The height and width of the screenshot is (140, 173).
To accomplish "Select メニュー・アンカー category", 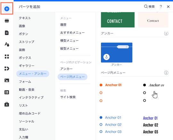I will click(x=33, y=74).
